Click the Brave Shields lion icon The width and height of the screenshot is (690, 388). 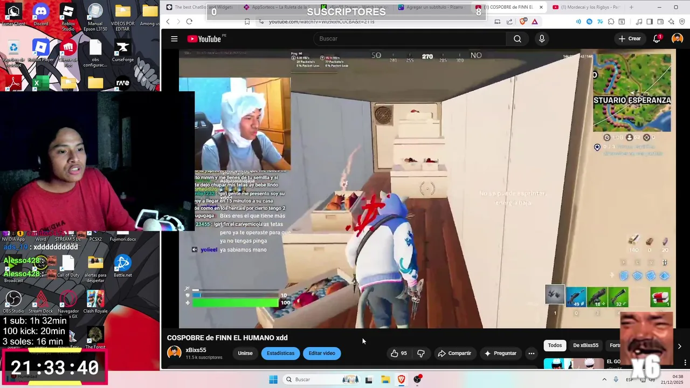click(523, 22)
